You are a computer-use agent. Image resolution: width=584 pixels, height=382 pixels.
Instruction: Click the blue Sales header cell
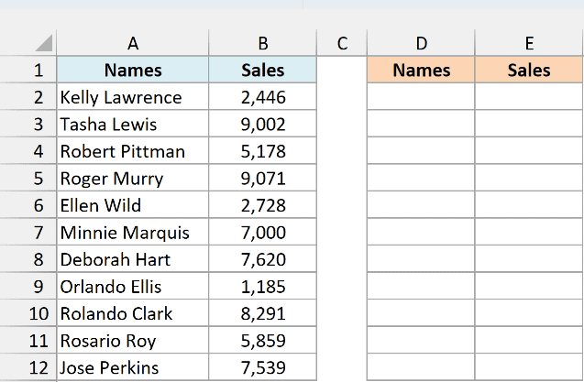point(262,70)
